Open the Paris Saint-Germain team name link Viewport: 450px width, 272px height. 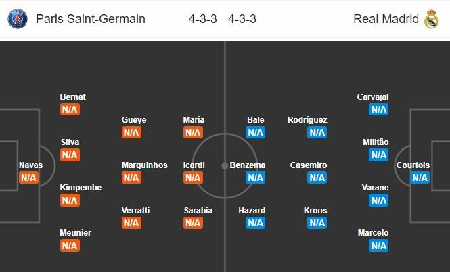[91, 19]
